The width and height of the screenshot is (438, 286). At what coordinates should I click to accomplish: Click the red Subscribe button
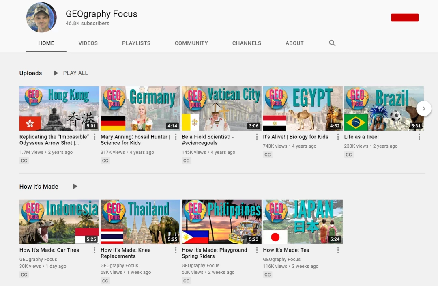(x=405, y=17)
